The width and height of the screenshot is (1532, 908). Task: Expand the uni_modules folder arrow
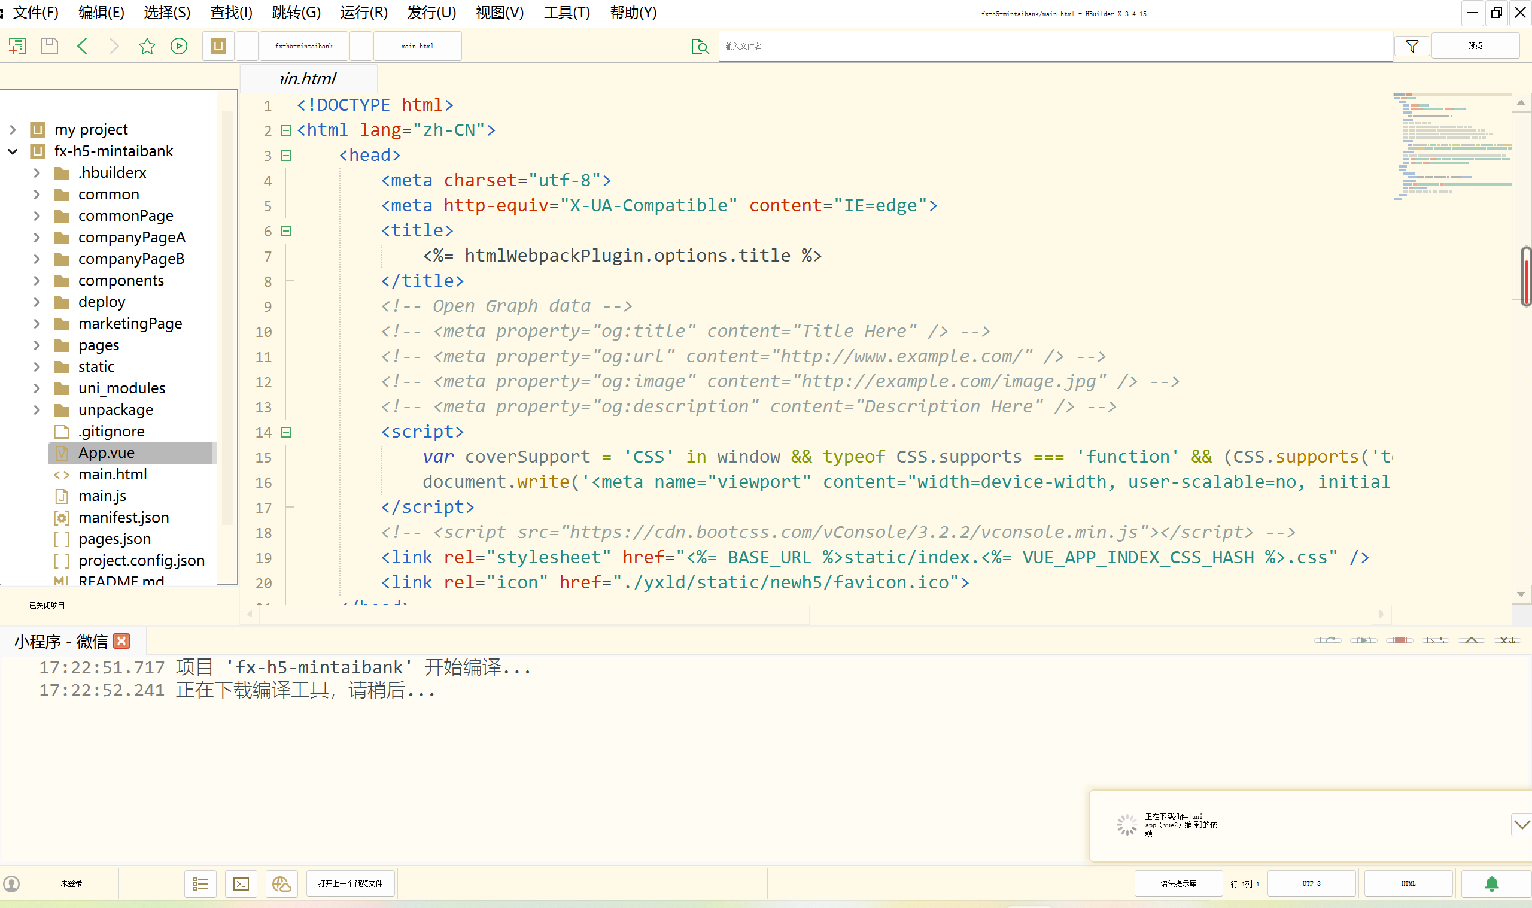(x=37, y=388)
